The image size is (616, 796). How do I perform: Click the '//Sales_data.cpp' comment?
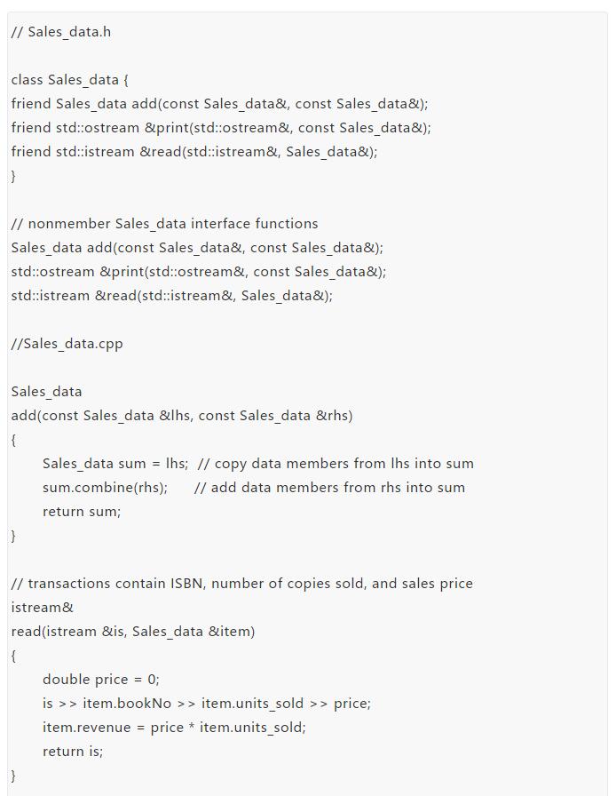tap(67, 344)
